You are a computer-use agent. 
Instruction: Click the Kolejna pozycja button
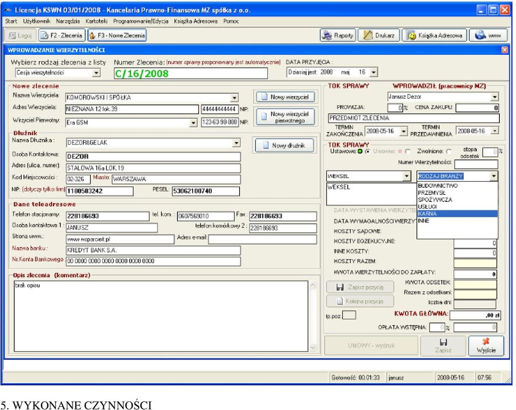tap(360, 301)
